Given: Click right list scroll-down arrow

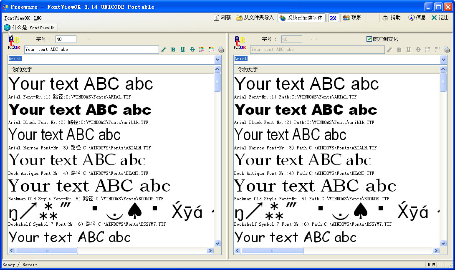Looking at the screenshot, I should 443,244.
